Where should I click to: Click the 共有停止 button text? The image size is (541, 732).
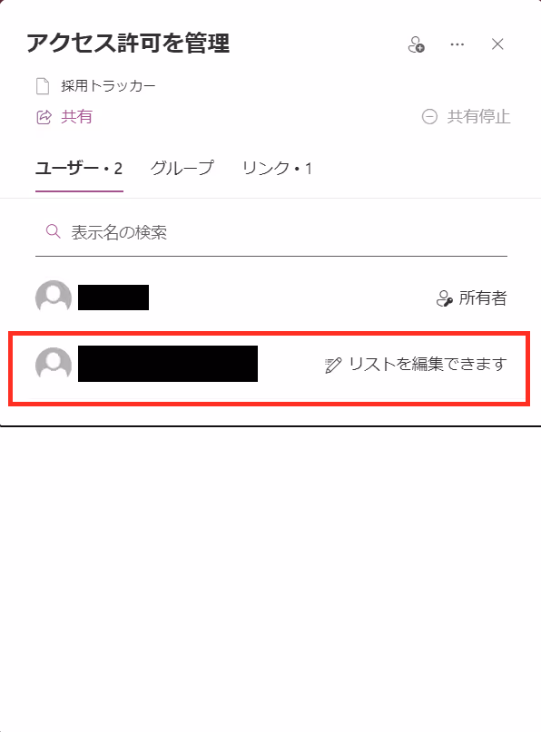pos(478,117)
